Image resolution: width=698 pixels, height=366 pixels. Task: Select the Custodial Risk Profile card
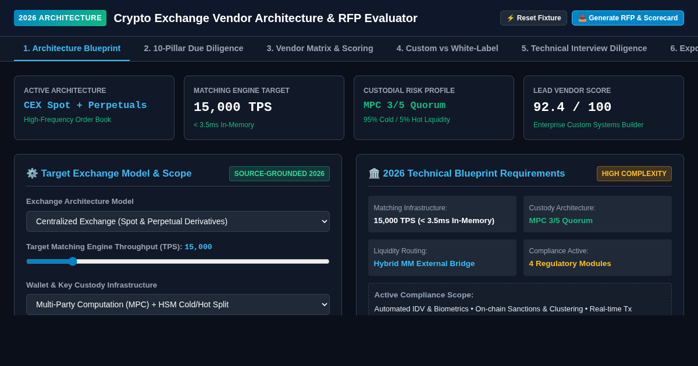(434, 107)
